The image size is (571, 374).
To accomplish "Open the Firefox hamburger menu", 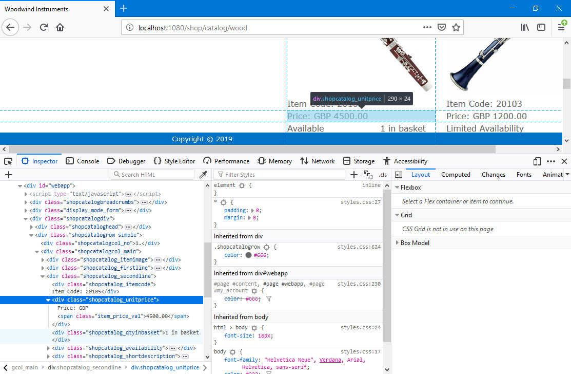I will pos(561,27).
